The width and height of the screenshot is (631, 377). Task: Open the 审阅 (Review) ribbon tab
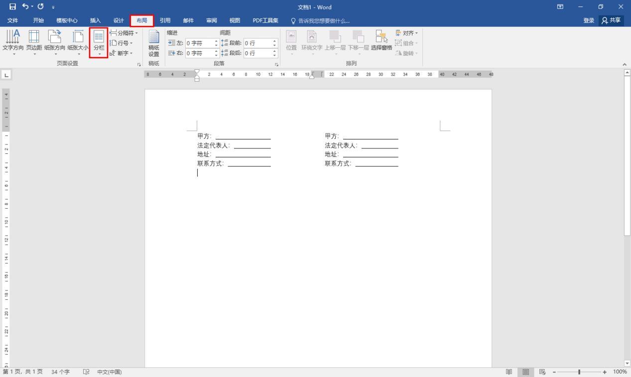click(x=211, y=20)
